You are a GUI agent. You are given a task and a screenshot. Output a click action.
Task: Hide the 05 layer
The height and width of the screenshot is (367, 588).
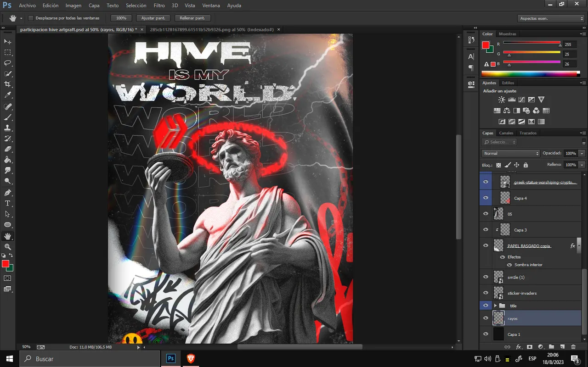486,214
